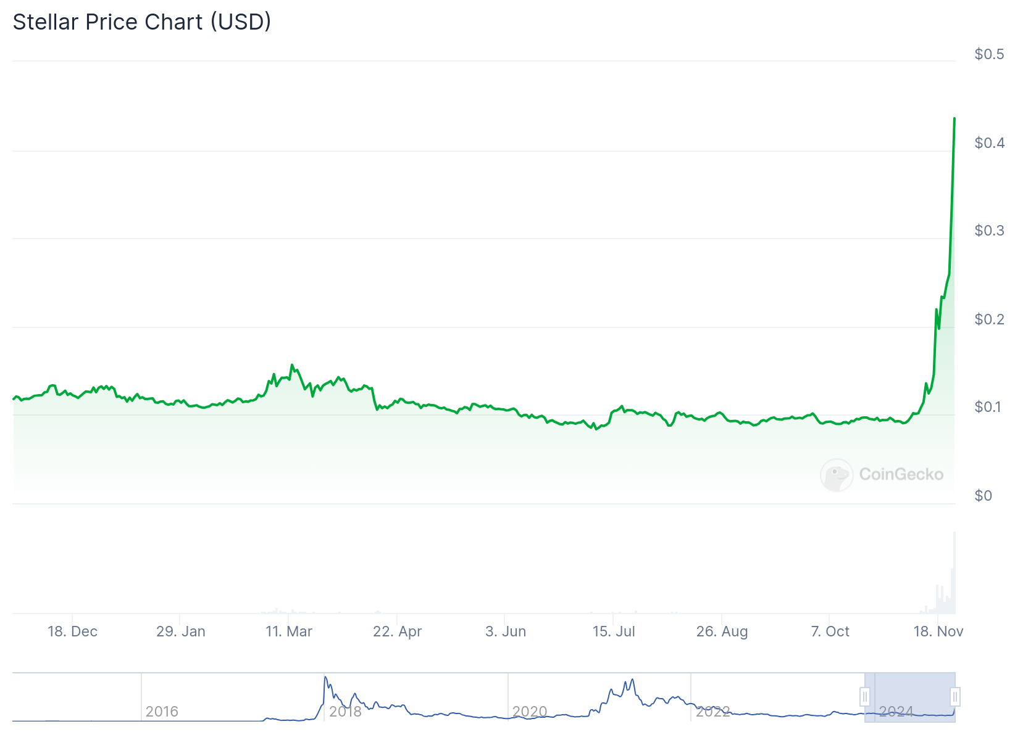Select the 2020 label in the navigator
The width and height of the screenshot is (1015, 740).
coord(530,712)
